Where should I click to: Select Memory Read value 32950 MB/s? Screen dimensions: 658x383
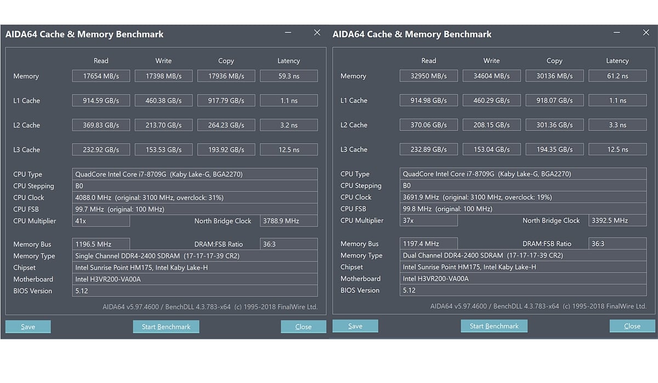(429, 76)
